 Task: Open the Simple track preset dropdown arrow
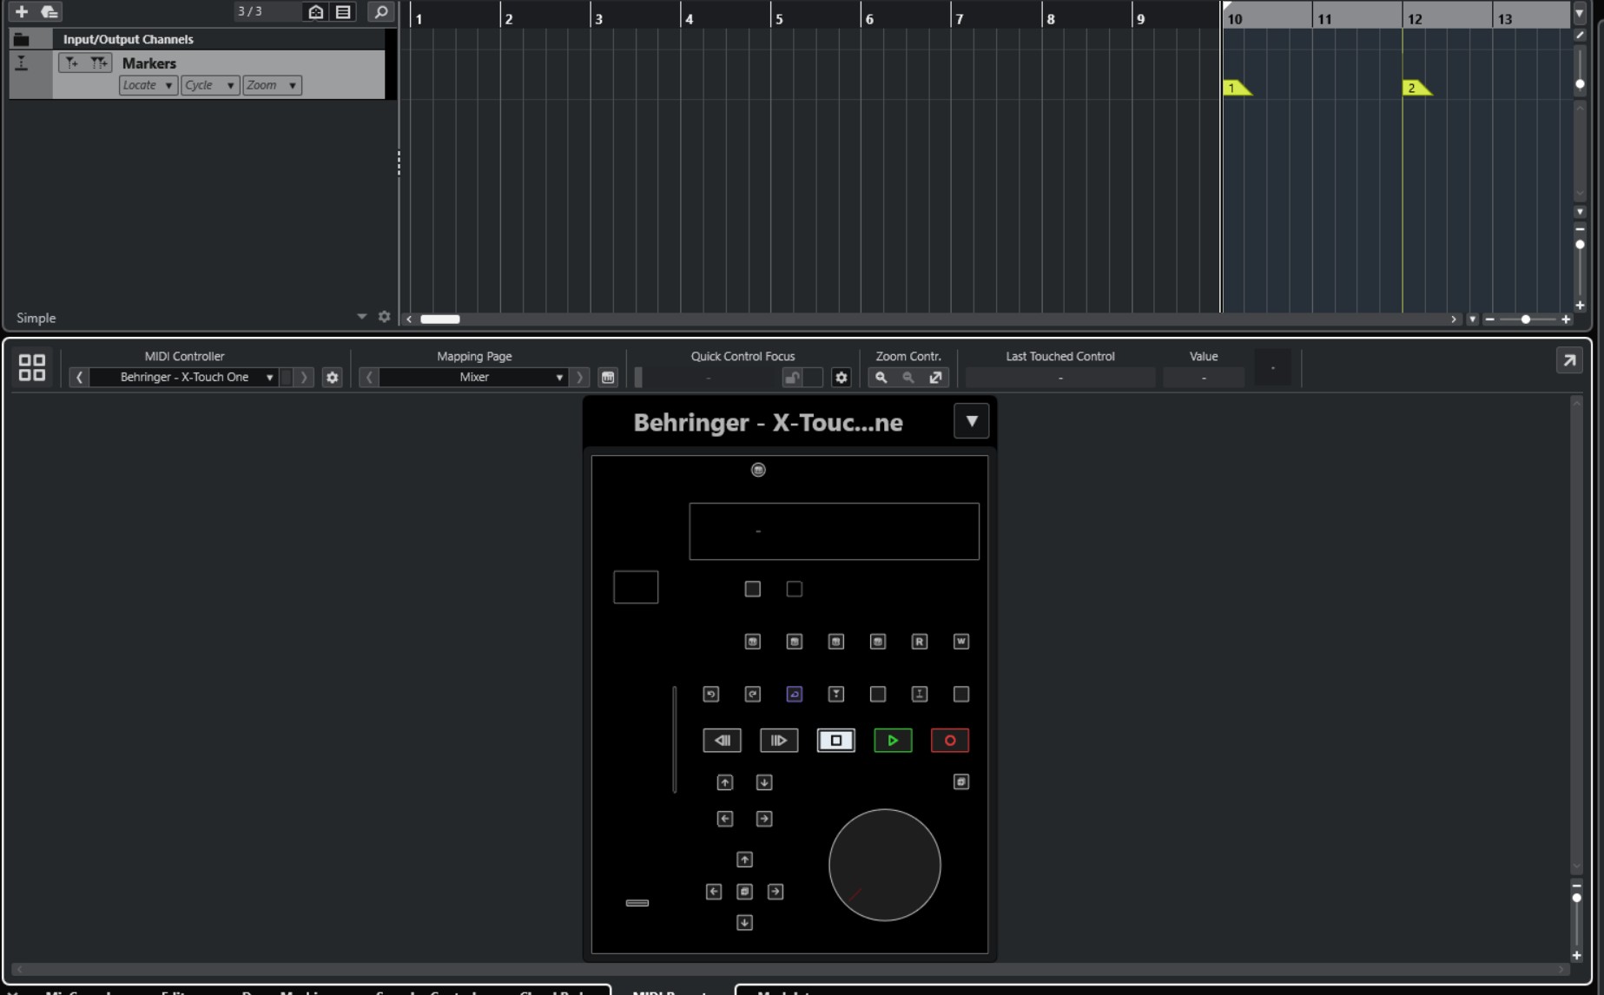tap(362, 317)
